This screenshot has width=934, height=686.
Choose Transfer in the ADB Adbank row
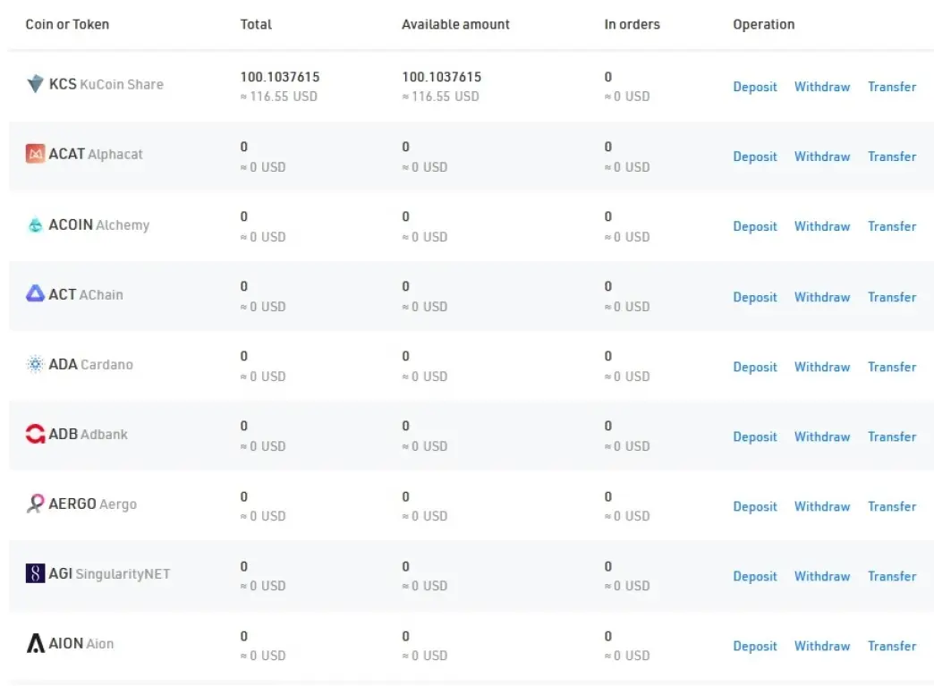(x=892, y=436)
